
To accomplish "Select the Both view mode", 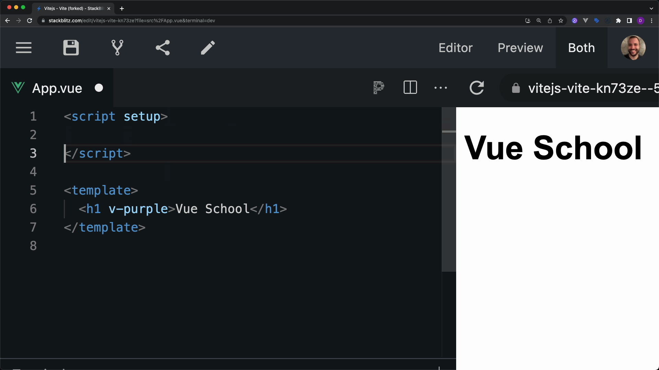I will pyautogui.click(x=581, y=48).
